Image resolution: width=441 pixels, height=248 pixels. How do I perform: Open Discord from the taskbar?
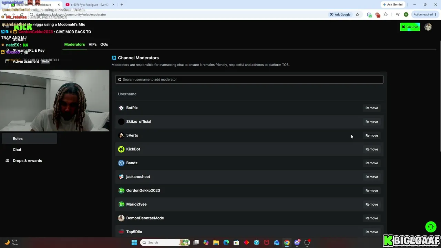pyautogui.click(x=297, y=242)
